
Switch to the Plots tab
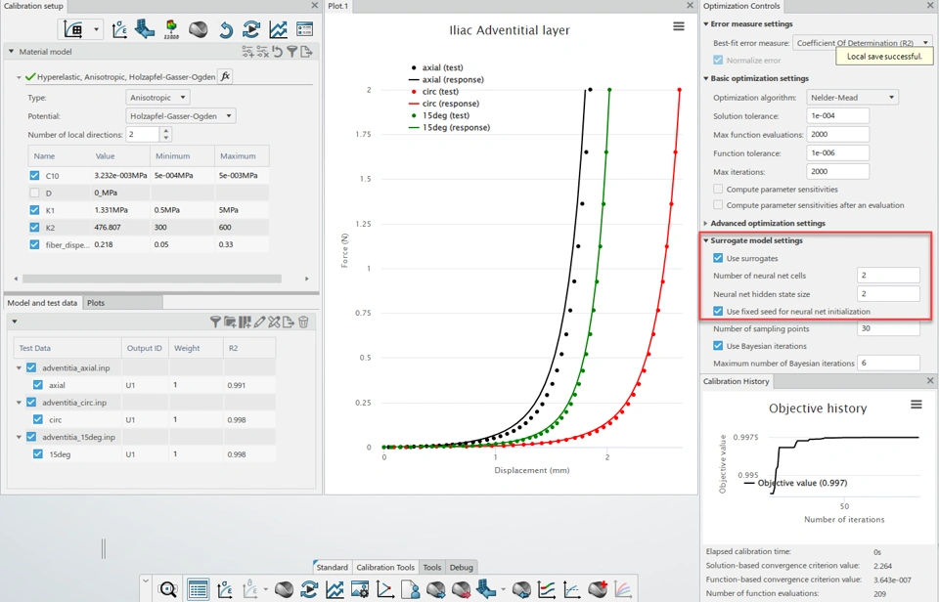pyautogui.click(x=96, y=303)
